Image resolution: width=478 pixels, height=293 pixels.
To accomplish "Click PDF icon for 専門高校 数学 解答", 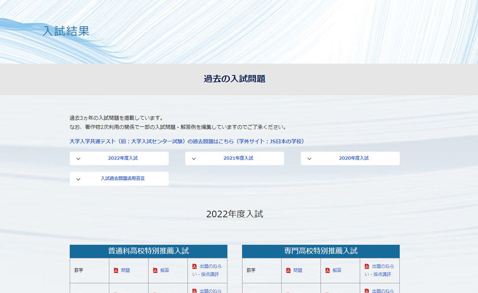I will 327,271.
